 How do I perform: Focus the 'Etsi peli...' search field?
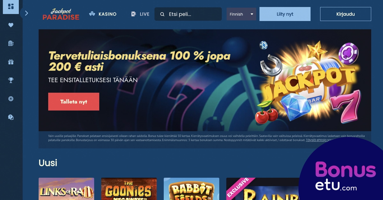coord(188,14)
